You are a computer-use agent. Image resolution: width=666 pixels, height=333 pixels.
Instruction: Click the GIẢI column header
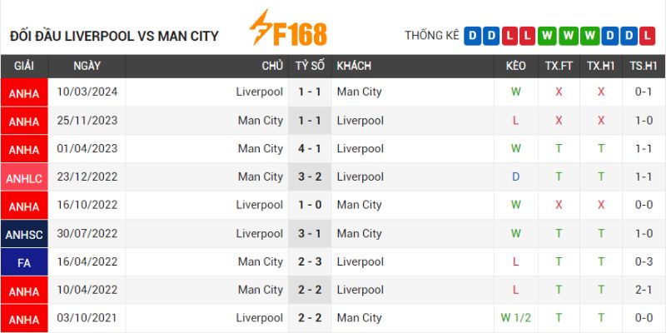pyautogui.click(x=24, y=66)
